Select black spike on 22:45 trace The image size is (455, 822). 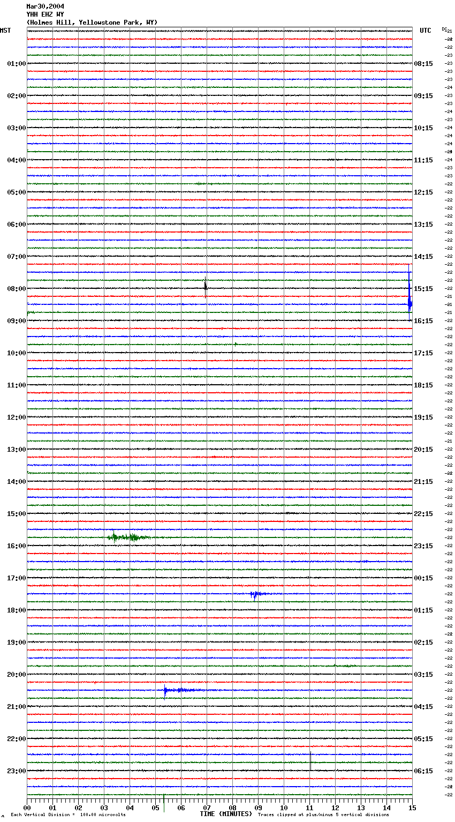(x=310, y=761)
